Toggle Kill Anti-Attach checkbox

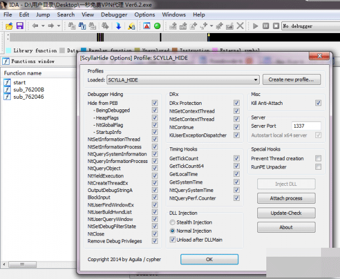tap(318, 103)
